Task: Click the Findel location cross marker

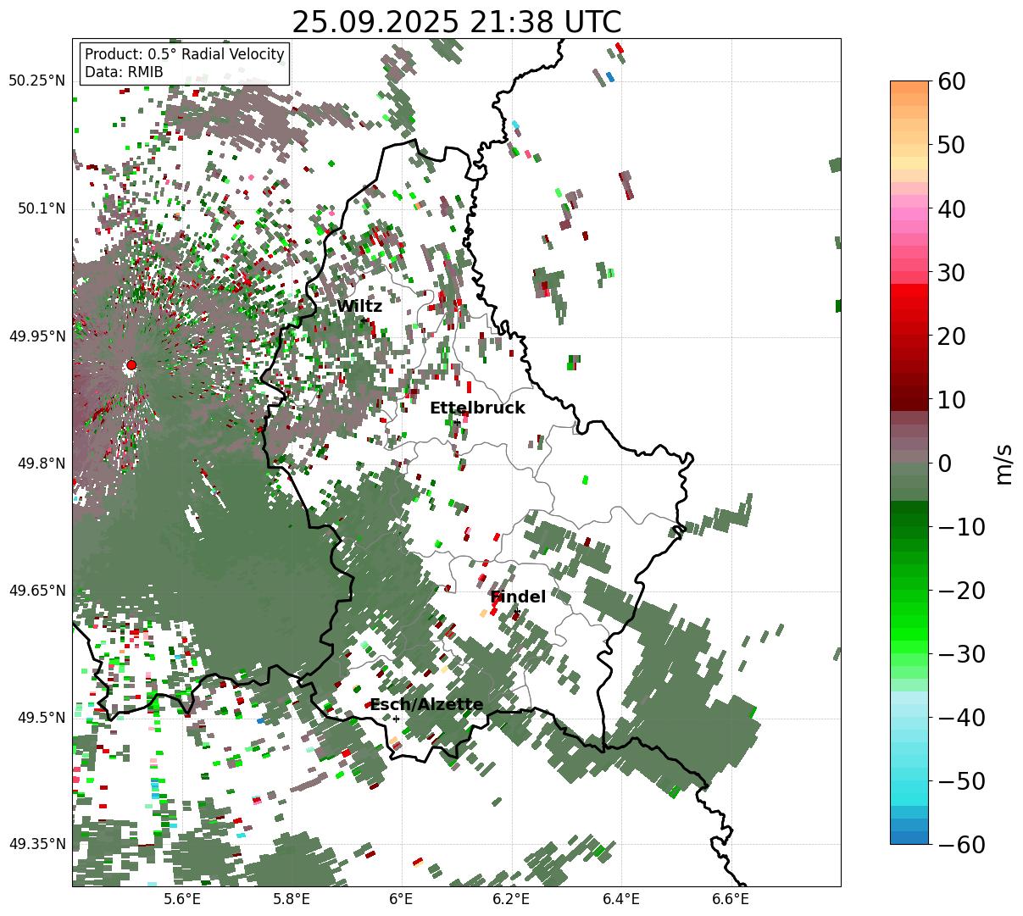Action: tap(517, 611)
